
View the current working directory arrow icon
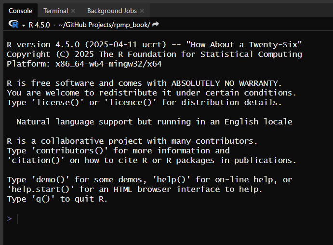156,24
